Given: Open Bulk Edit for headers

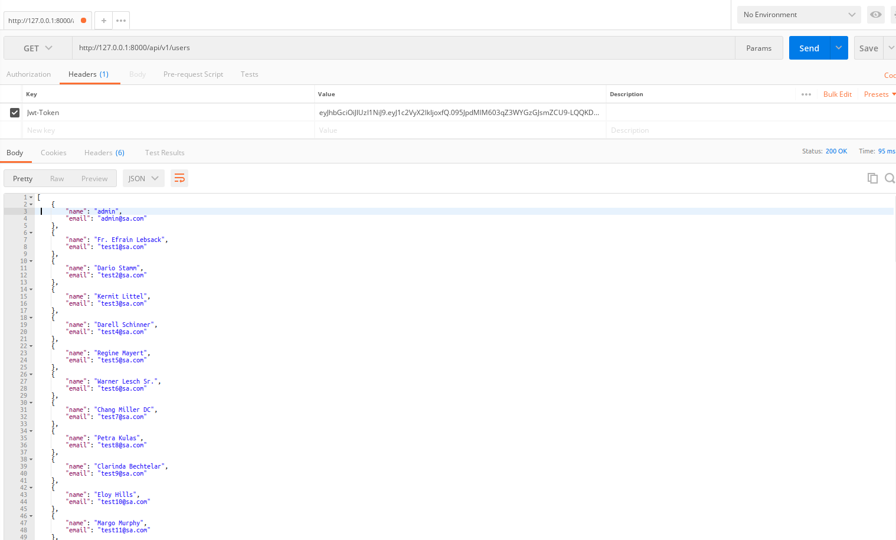Looking at the screenshot, I should [838, 94].
